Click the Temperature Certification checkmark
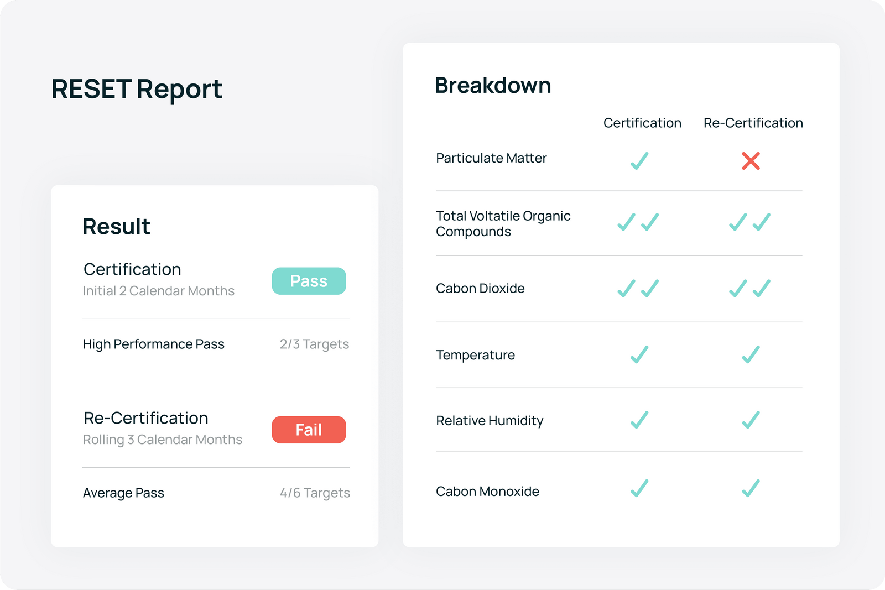Screen dimensions: 885x590 click(x=639, y=354)
